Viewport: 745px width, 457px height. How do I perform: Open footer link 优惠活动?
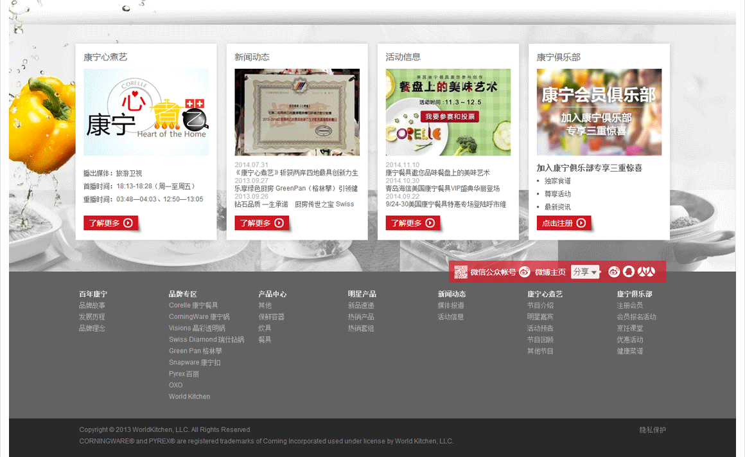(x=630, y=339)
